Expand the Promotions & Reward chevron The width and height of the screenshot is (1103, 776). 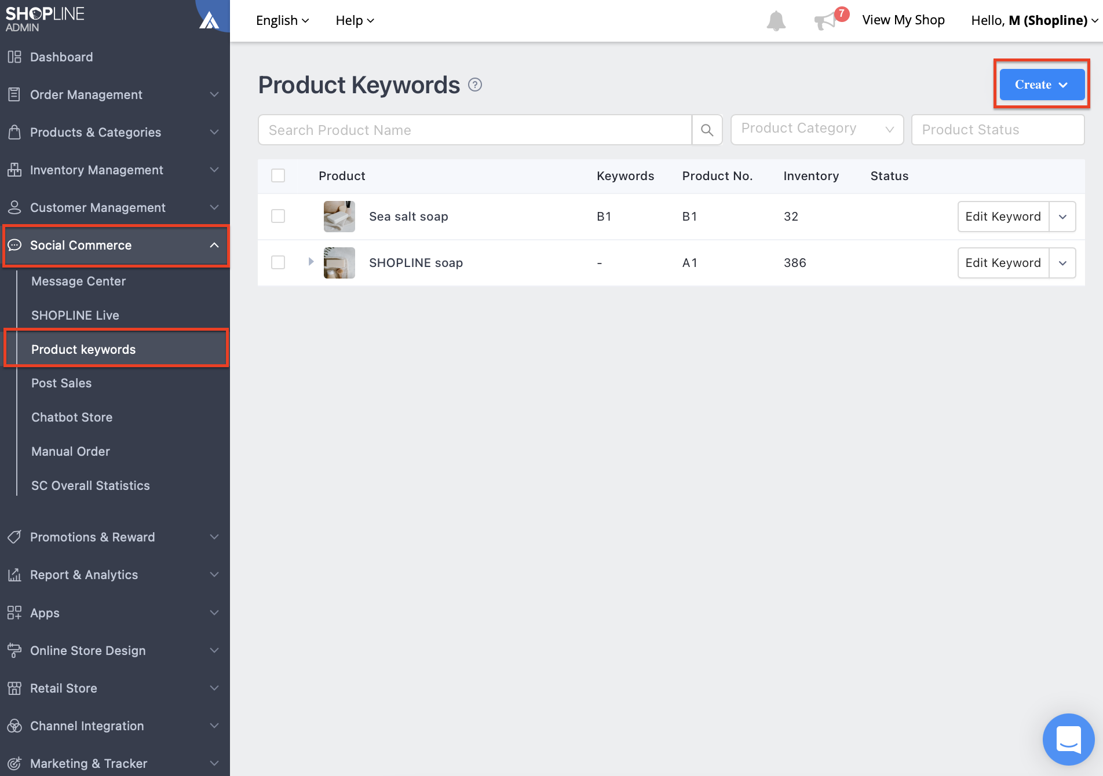[x=214, y=537]
